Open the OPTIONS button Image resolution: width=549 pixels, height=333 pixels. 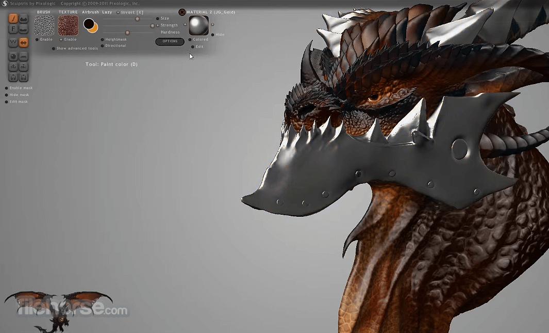tap(170, 41)
